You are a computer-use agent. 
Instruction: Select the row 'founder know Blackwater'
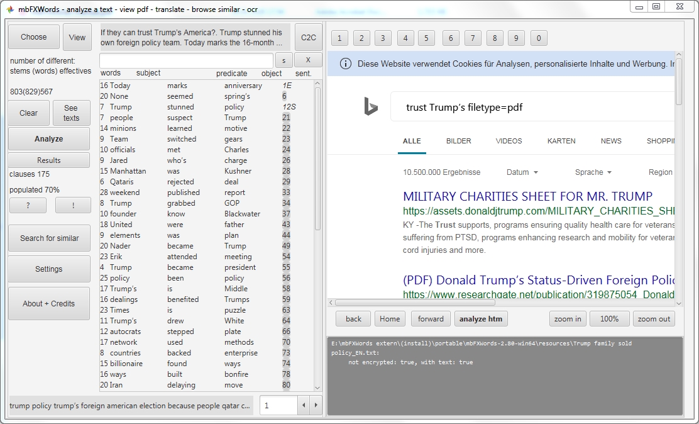pos(206,214)
